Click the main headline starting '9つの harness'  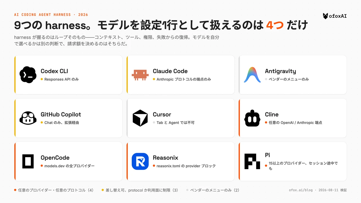[161, 25]
